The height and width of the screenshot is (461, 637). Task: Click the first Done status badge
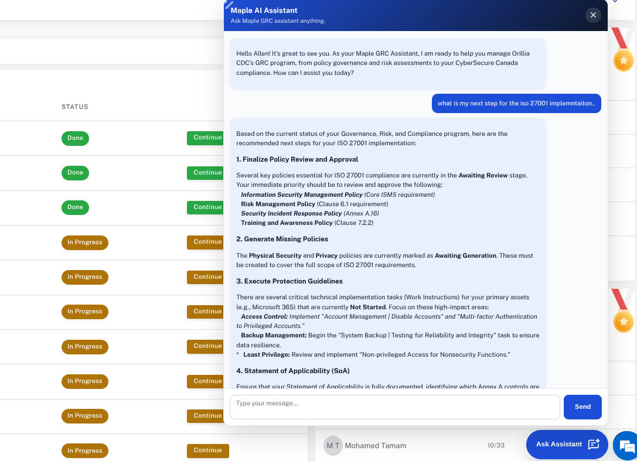(75, 138)
